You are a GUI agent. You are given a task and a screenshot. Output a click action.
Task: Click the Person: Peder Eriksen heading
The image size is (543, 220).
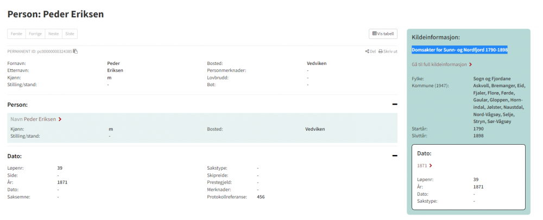(x=55, y=14)
